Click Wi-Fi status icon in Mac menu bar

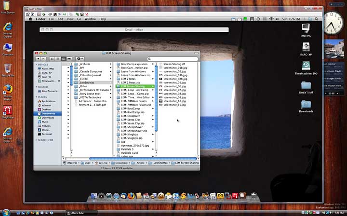click(x=271, y=19)
